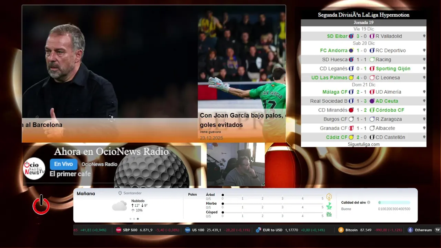Open stadium pin for Málaga CF match
This screenshot has height=248, width=441.
[x=424, y=92]
